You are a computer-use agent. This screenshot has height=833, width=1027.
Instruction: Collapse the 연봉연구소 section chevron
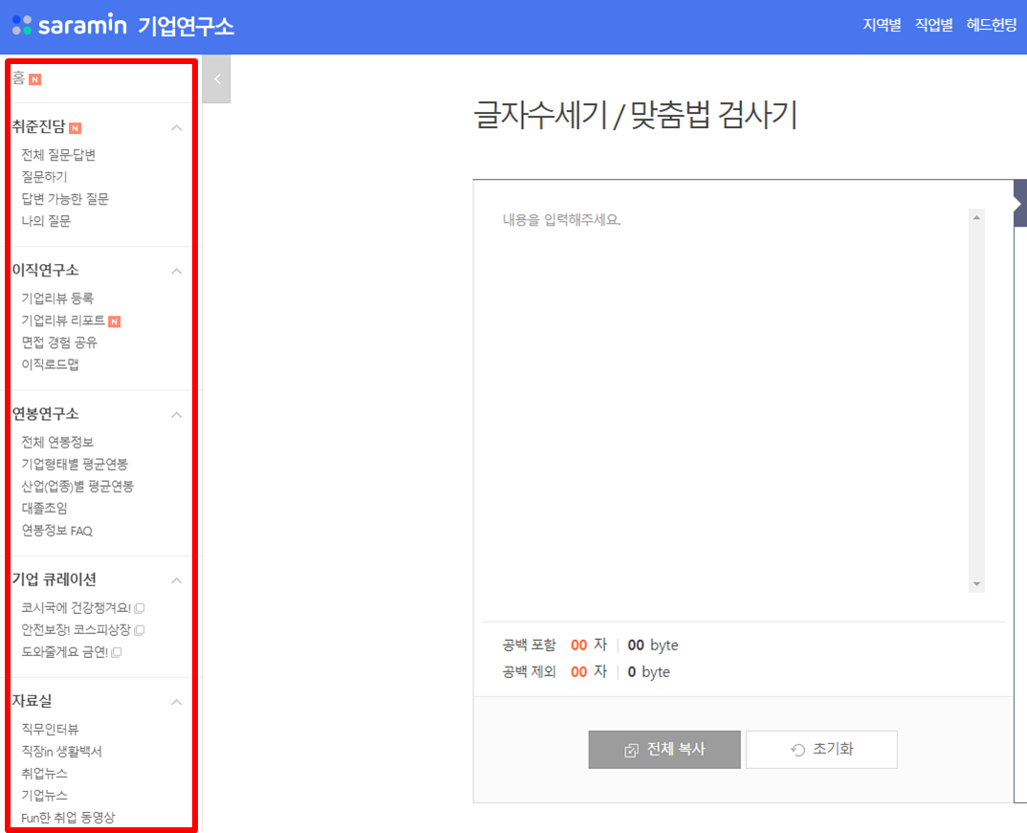click(176, 413)
